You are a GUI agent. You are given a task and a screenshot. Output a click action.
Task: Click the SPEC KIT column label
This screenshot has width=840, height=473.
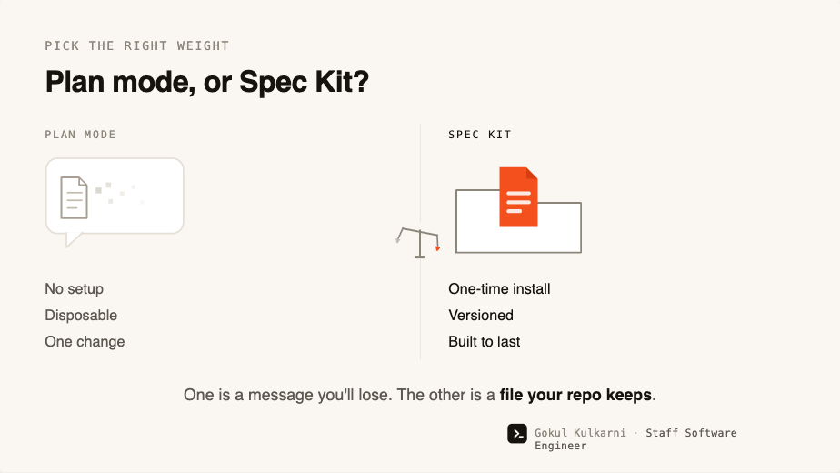[x=479, y=135]
